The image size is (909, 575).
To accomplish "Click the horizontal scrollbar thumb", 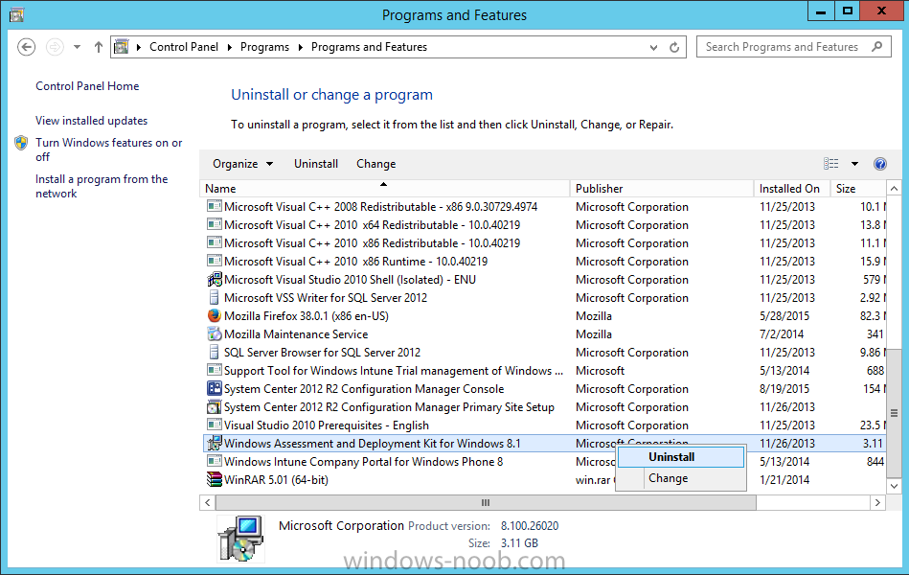I will (486, 502).
